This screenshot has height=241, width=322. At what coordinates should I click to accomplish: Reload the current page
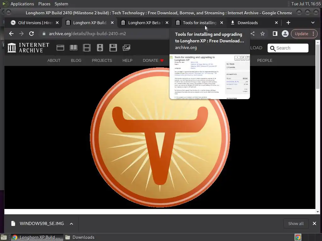click(31, 34)
